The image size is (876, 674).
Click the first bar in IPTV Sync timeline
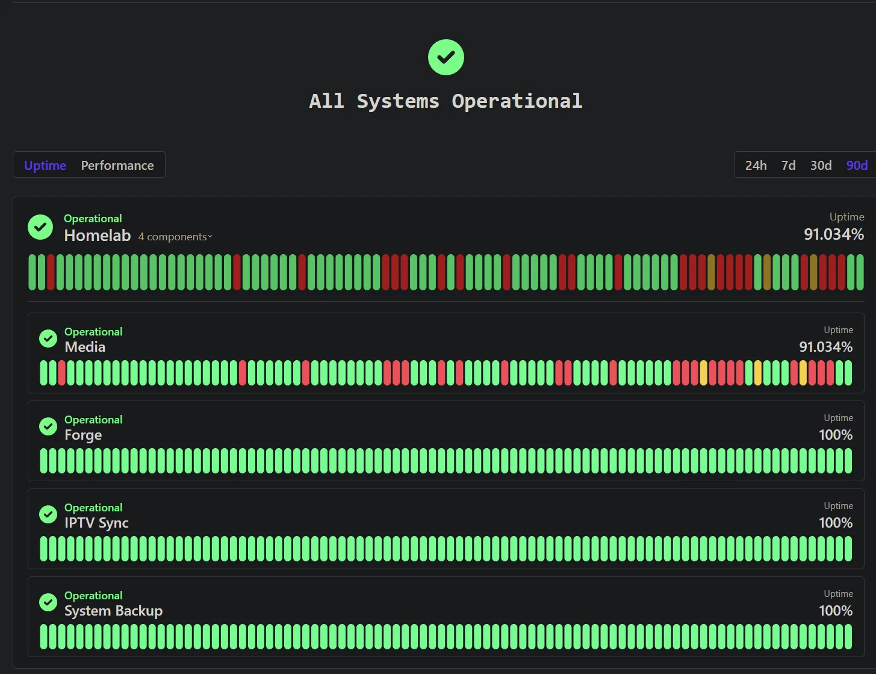click(44, 549)
